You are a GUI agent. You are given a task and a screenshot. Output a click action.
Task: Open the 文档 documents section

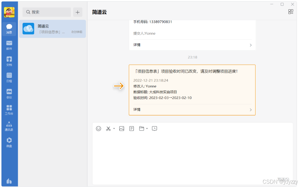[x=9, y=61]
